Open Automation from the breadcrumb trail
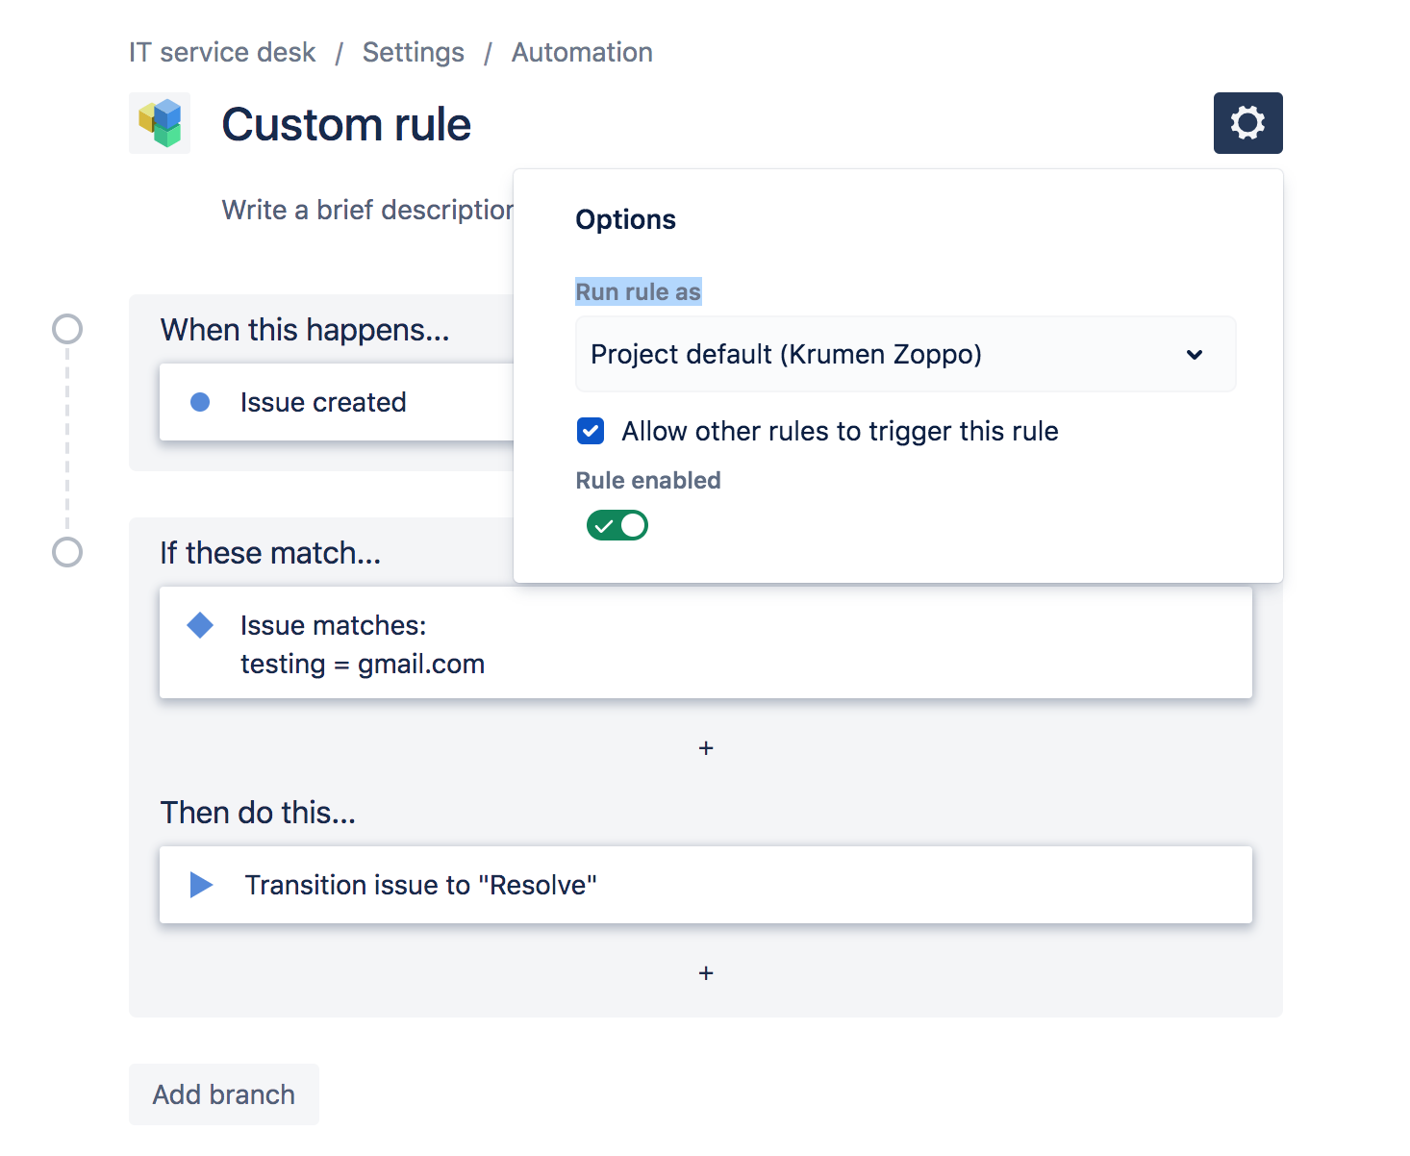The width and height of the screenshot is (1410, 1156). click(x=581, y=52)
